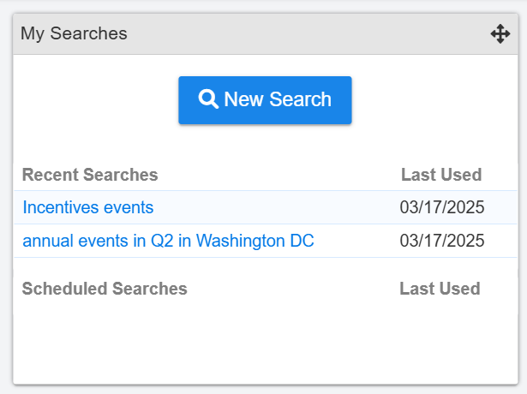Viewport: 527px width, 394px height.
Task: Click the move arrows icon in My Searches header
Action: (x=500, y=33)
